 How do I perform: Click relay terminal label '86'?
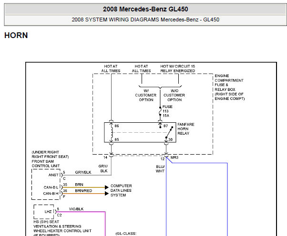[117, 126]
